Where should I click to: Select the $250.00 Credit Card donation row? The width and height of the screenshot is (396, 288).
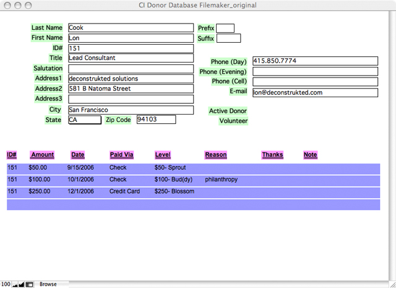click(193, 191)
